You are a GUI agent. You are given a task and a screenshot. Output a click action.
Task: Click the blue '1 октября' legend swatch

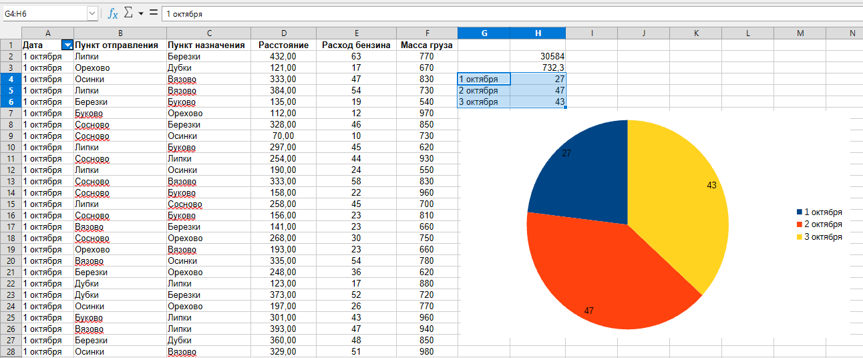pos(800,212)
